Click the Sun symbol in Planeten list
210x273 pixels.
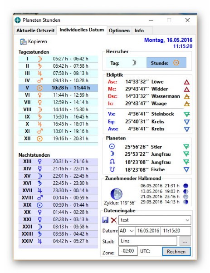(x=112, y=146)
